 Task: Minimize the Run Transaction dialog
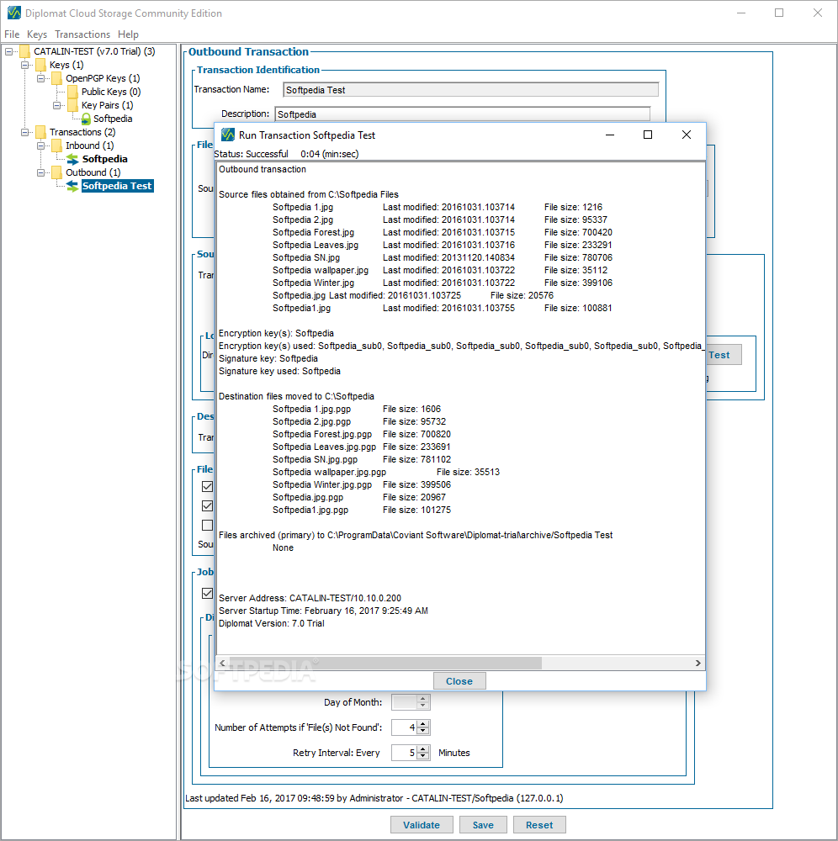(x=609, y=135)
